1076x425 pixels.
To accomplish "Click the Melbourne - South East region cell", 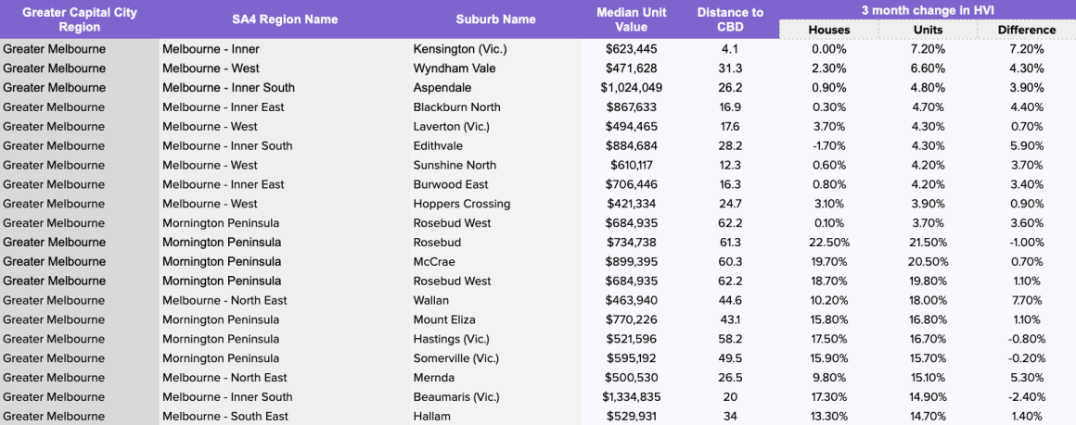I will (x=224, y=417).
